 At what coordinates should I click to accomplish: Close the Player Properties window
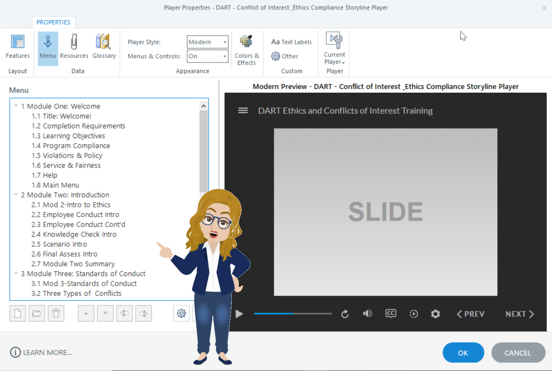[x=544, y=8]
